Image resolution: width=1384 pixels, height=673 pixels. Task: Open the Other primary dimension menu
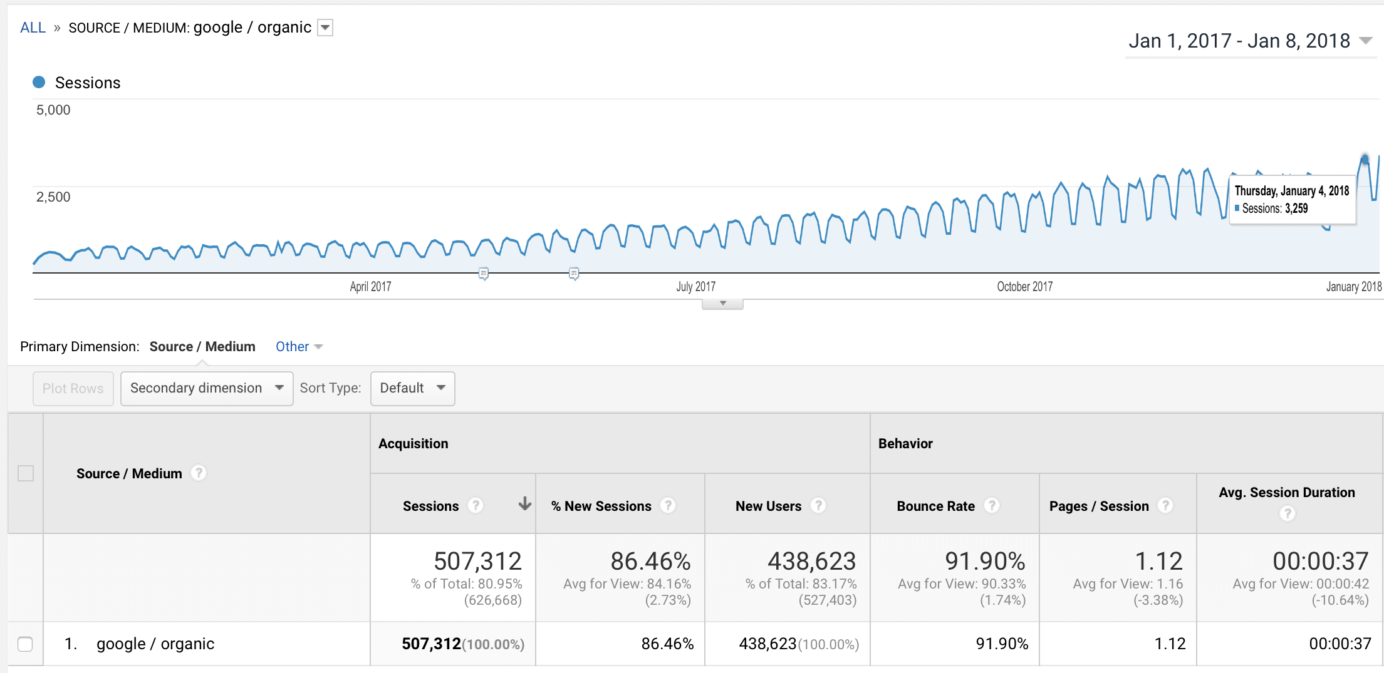(x=299, y=346)
